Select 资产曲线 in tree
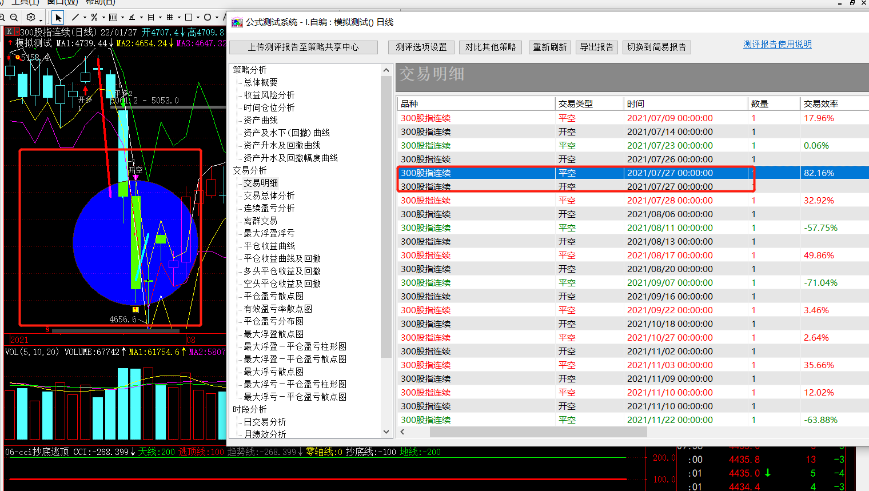The width and height of the screenshot is (869, 491). pos(261,120)
